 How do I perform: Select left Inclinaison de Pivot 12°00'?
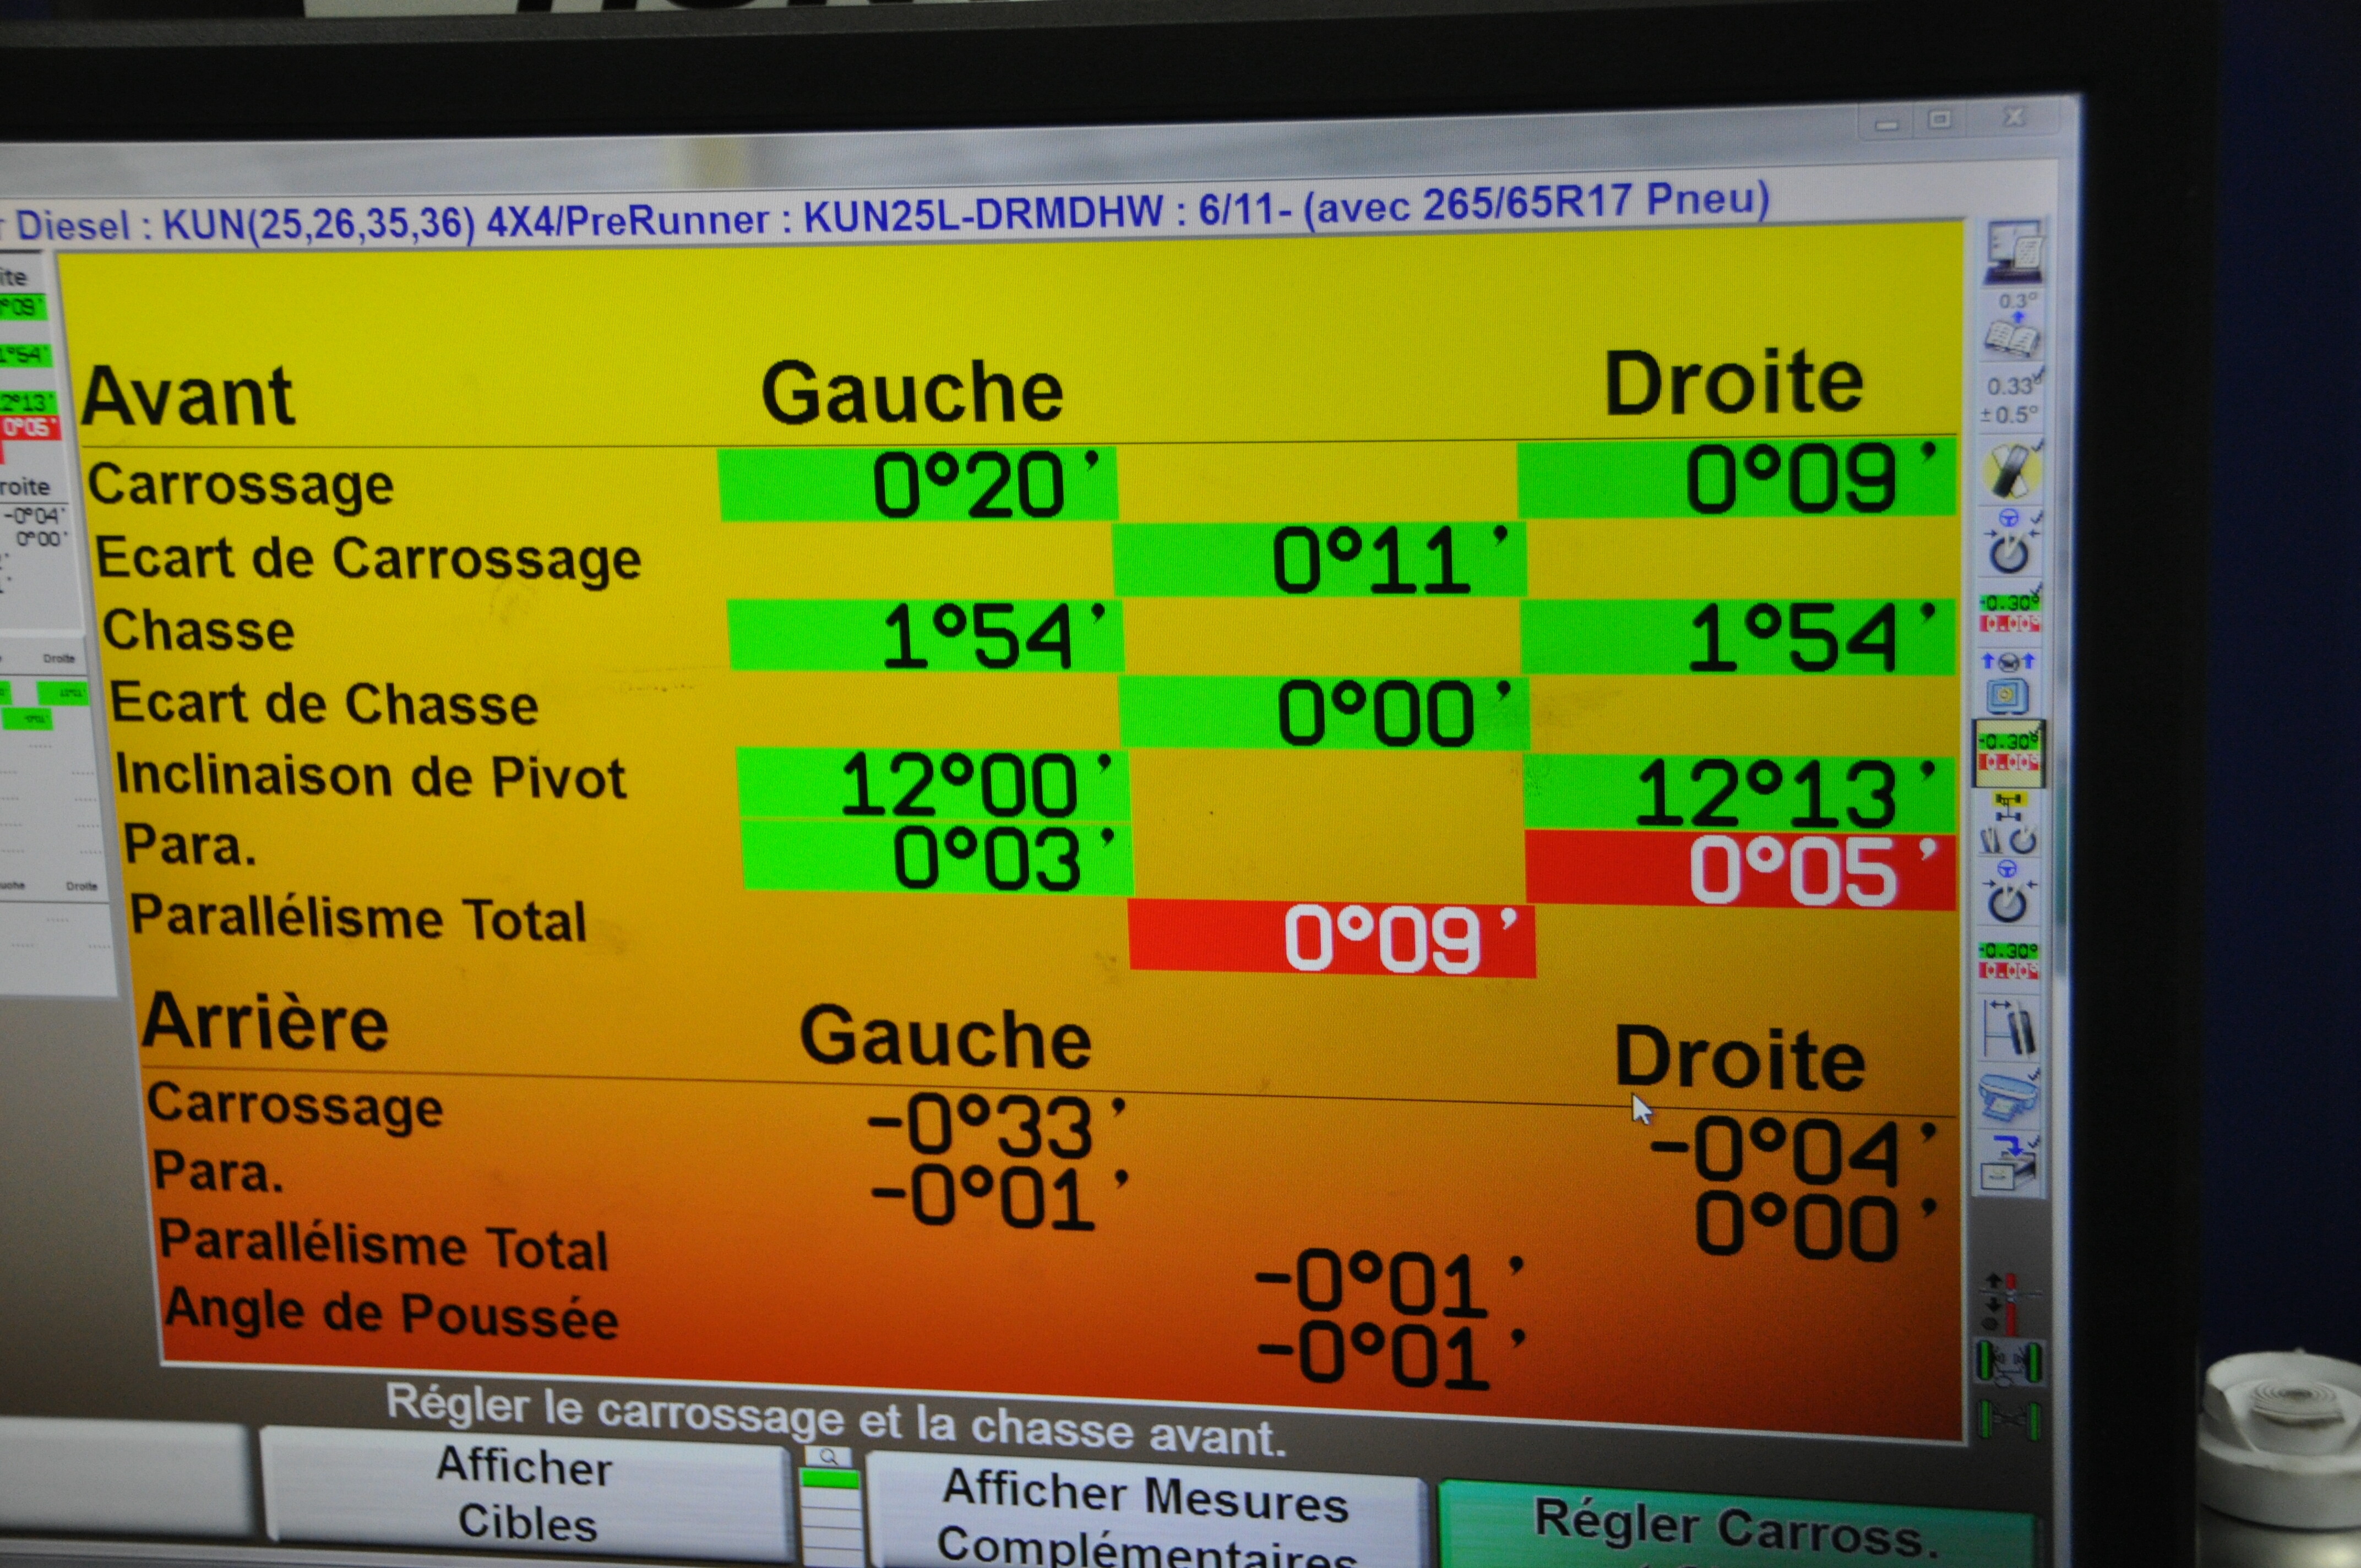pyautogui.click(x=932, y=785)
